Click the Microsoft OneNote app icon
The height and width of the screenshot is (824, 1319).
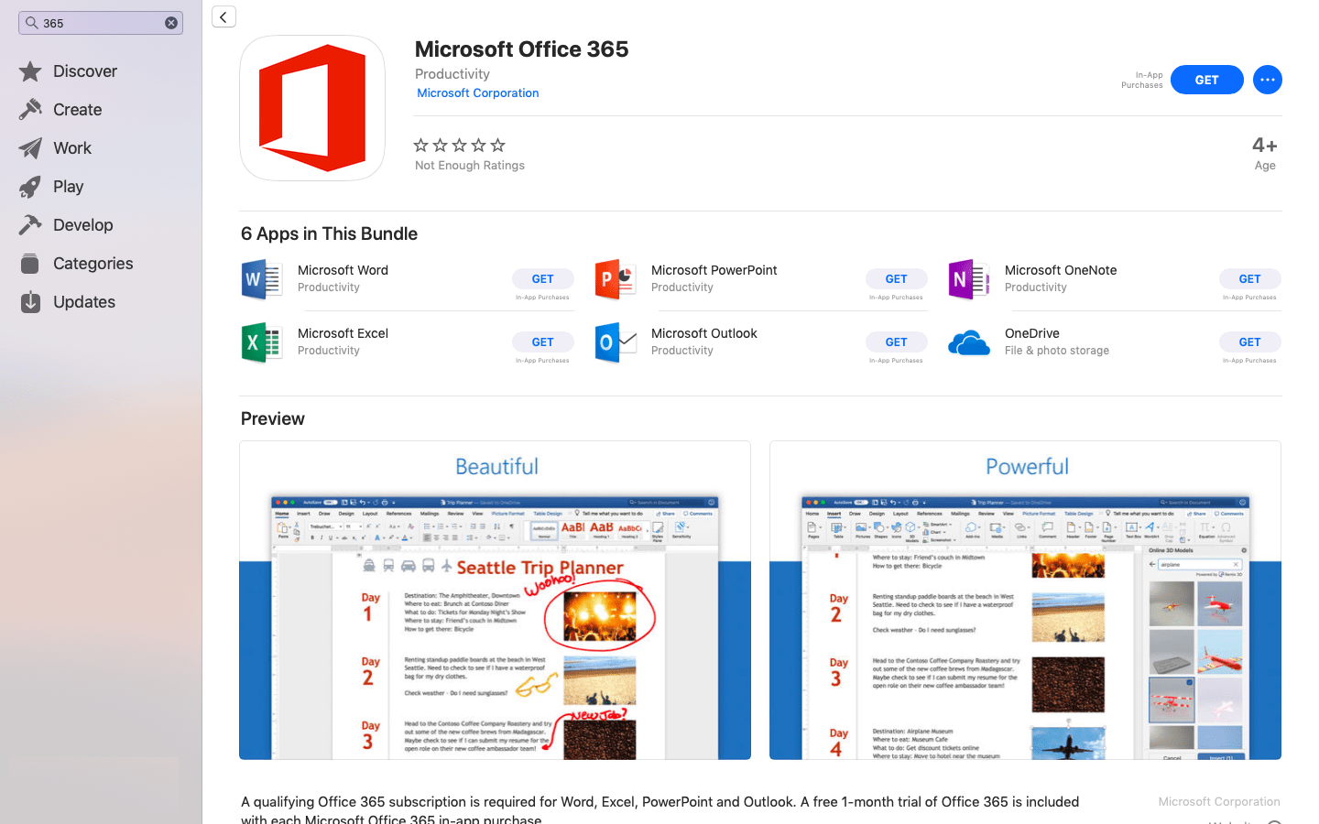point(969,279)
